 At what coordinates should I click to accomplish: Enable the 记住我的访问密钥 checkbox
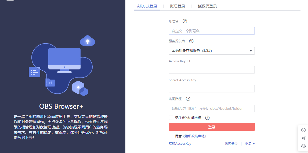[171, 118]
